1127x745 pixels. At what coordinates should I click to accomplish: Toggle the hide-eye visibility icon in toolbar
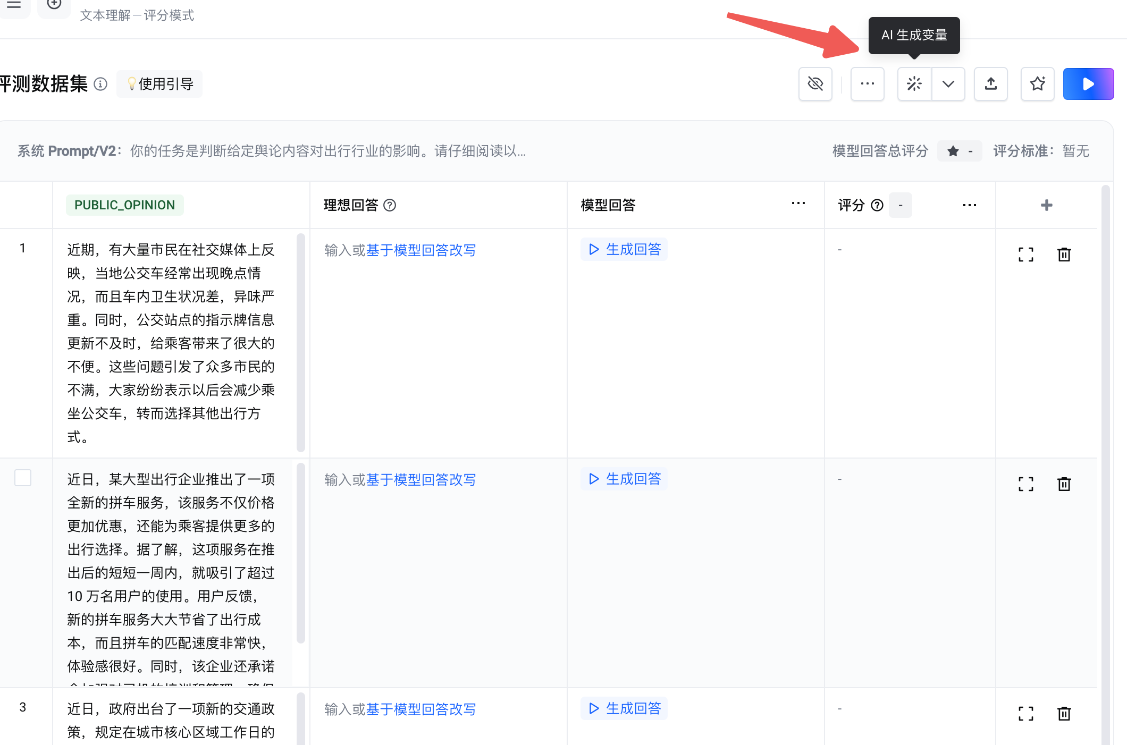point(815,84)
